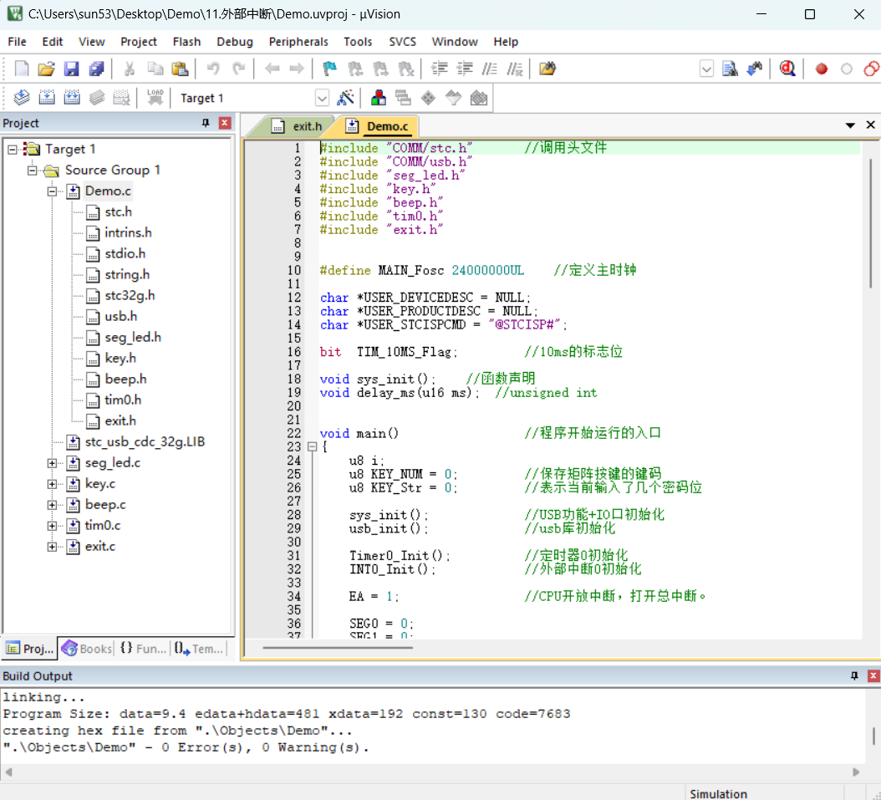Select stc32g.h in the project tree
Viewport: 881px width, 800px height.
click(x=130, y=295)
